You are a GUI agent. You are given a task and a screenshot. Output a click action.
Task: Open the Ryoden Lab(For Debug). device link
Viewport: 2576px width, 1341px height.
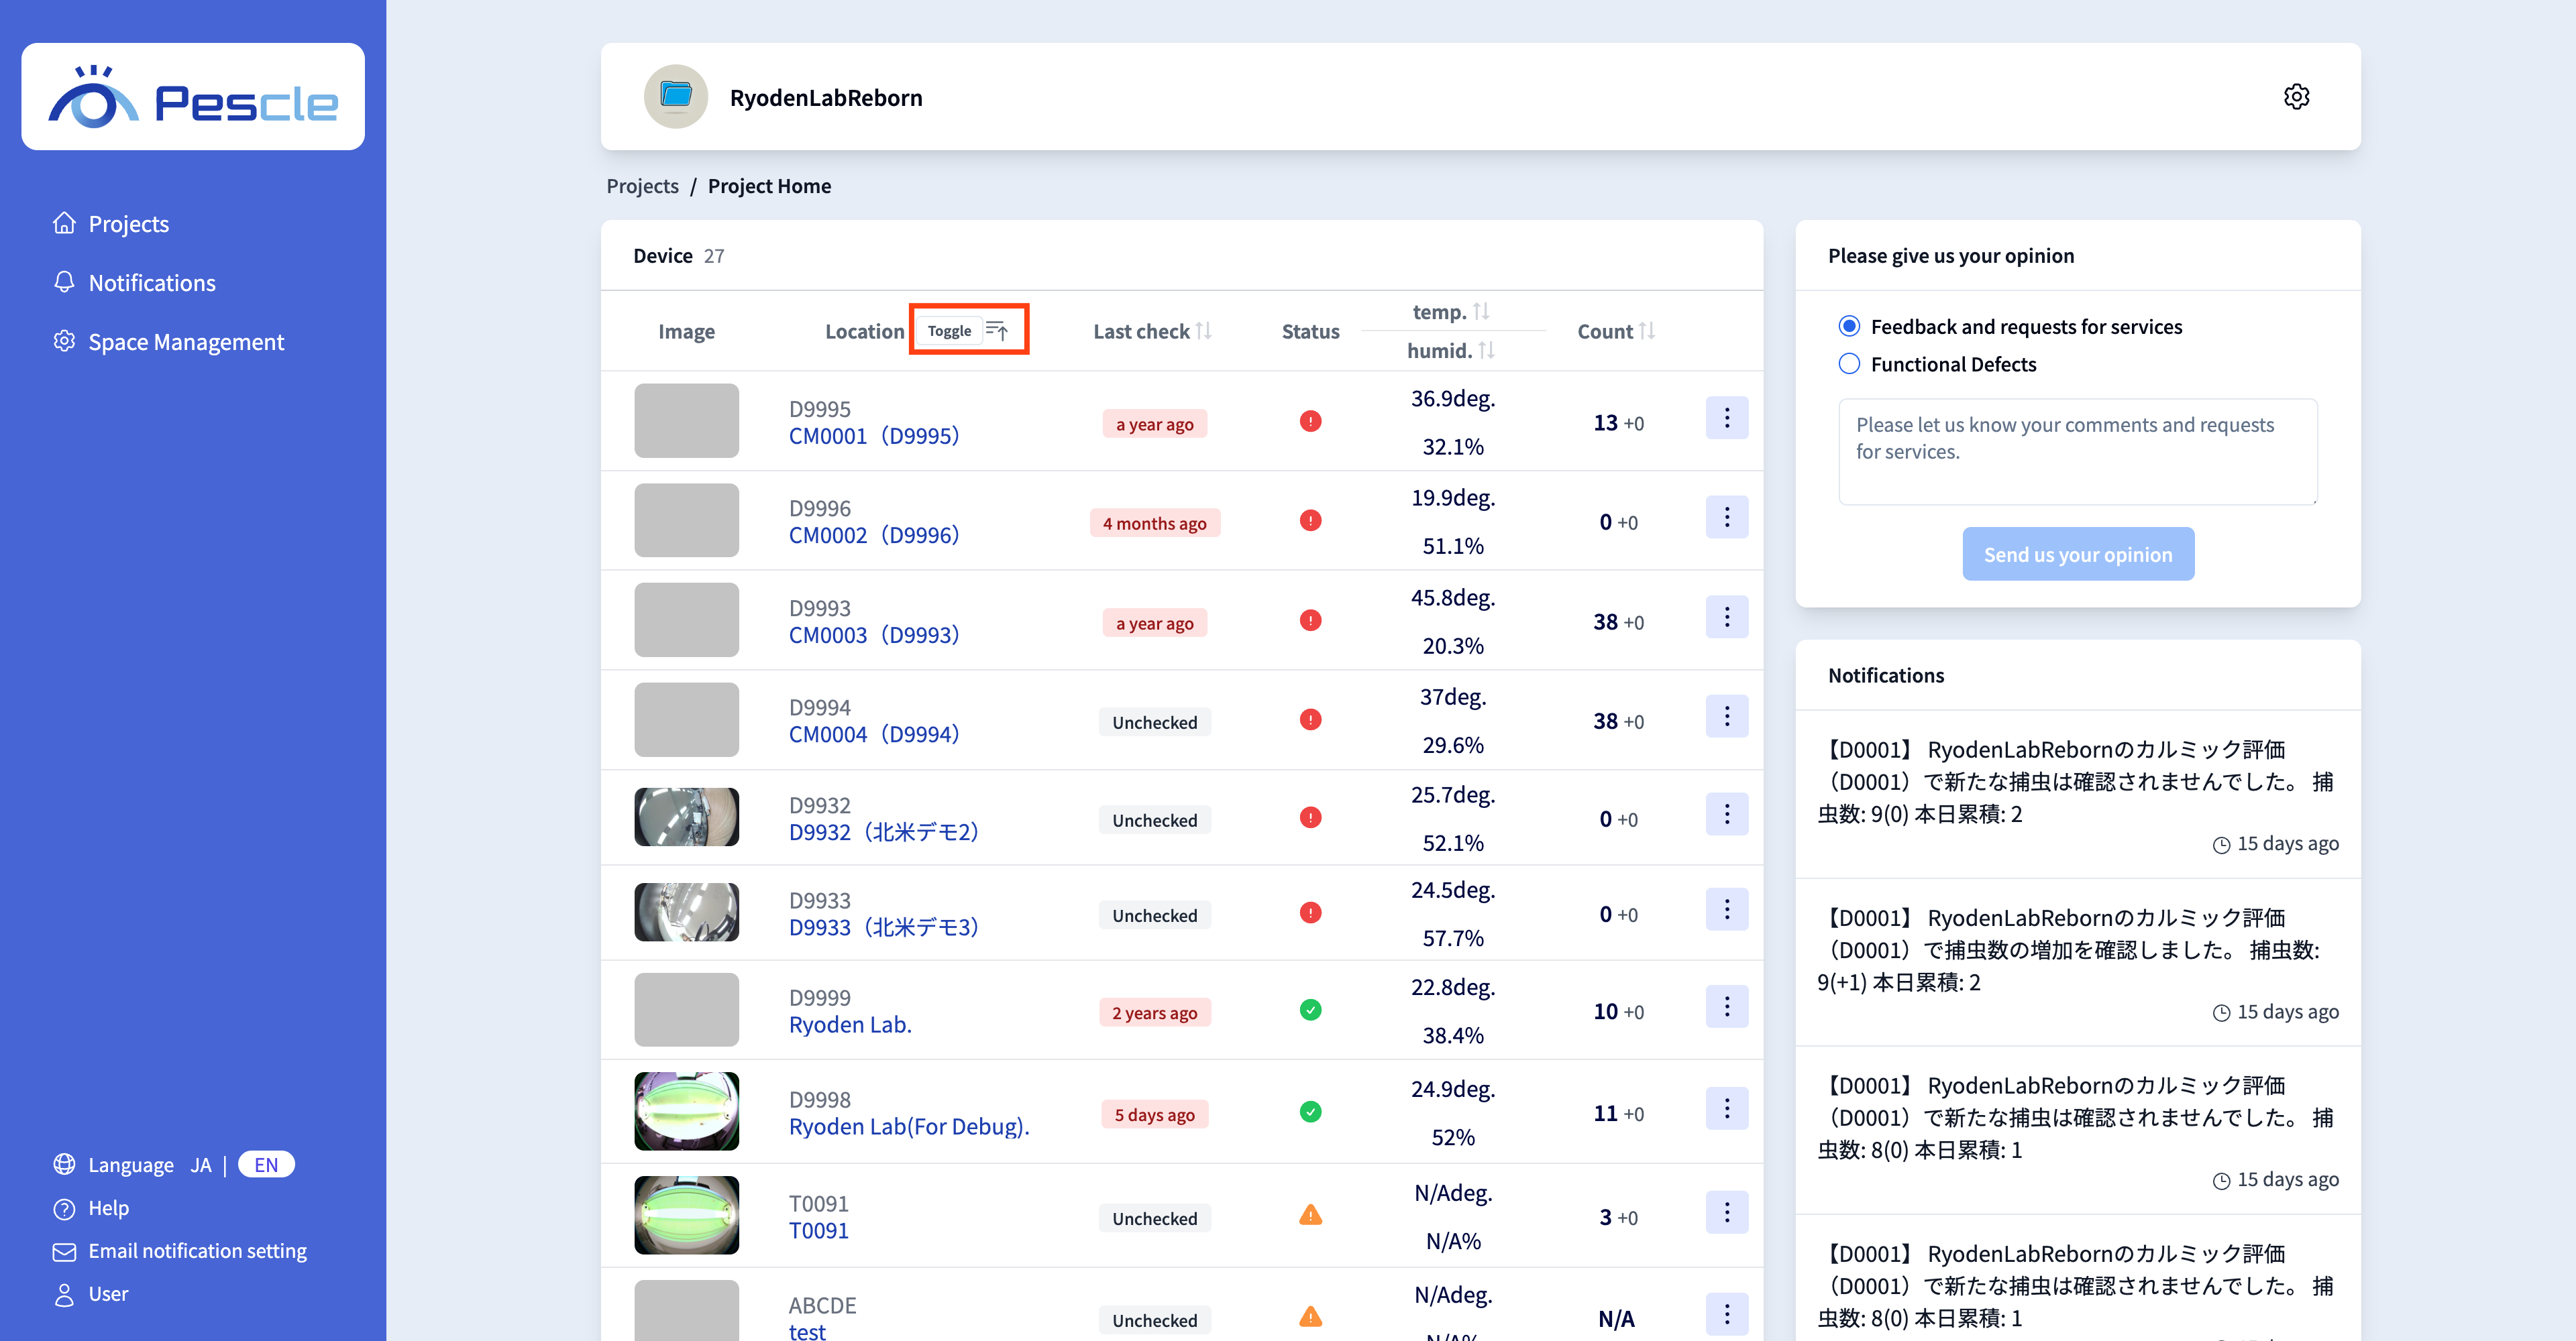[x=908, y=1126]
